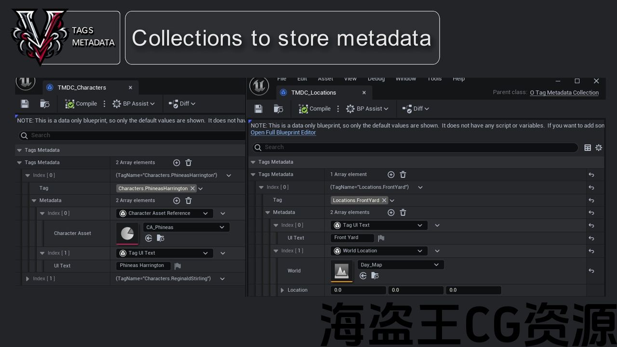Click the O Tag Metadata Collection parent class link

click(564, 93)
